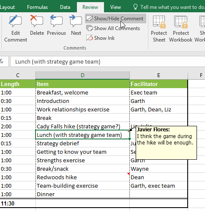Click in the formula bar text
This screenshot has width=205, height=211.
pyautogui.click(x=58, y=62)
